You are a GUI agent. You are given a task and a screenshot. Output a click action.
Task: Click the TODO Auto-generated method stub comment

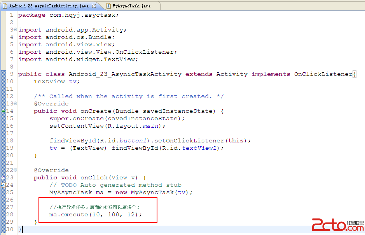pyautogui.click(x=115, y=185)
